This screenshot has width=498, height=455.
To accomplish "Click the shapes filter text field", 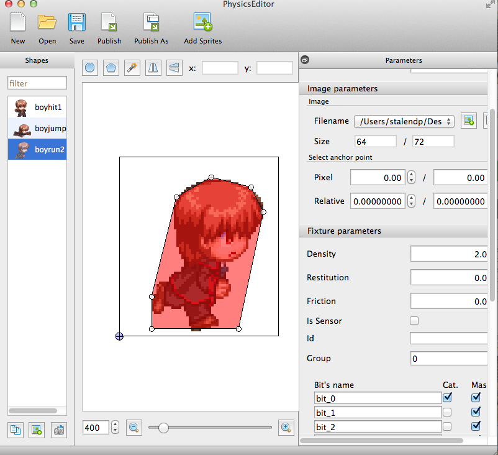I will pos(37,83).
